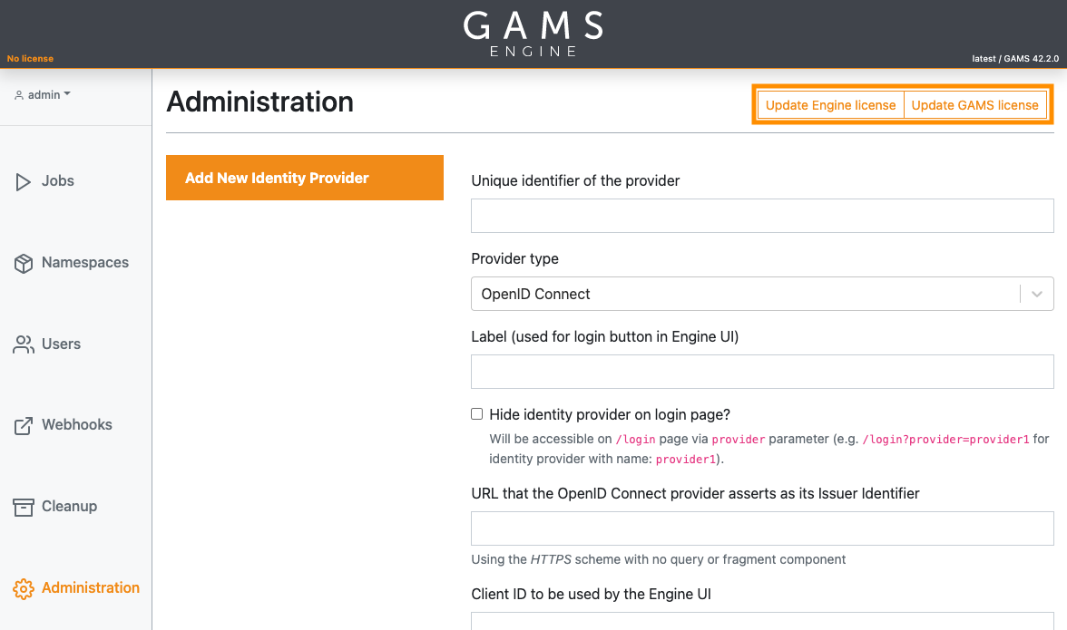
Task: Click the Label input for the login button
Action: tap(761, 372)
